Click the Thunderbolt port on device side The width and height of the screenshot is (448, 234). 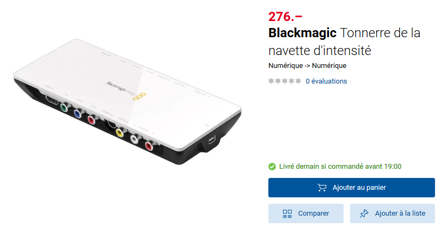[212, 140]
